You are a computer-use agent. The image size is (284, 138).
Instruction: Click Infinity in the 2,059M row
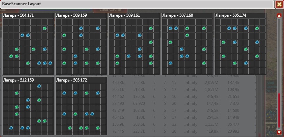click(191, 83)
